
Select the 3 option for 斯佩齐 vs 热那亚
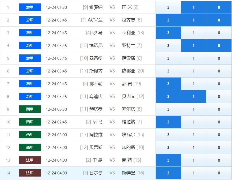coord(168,71)
